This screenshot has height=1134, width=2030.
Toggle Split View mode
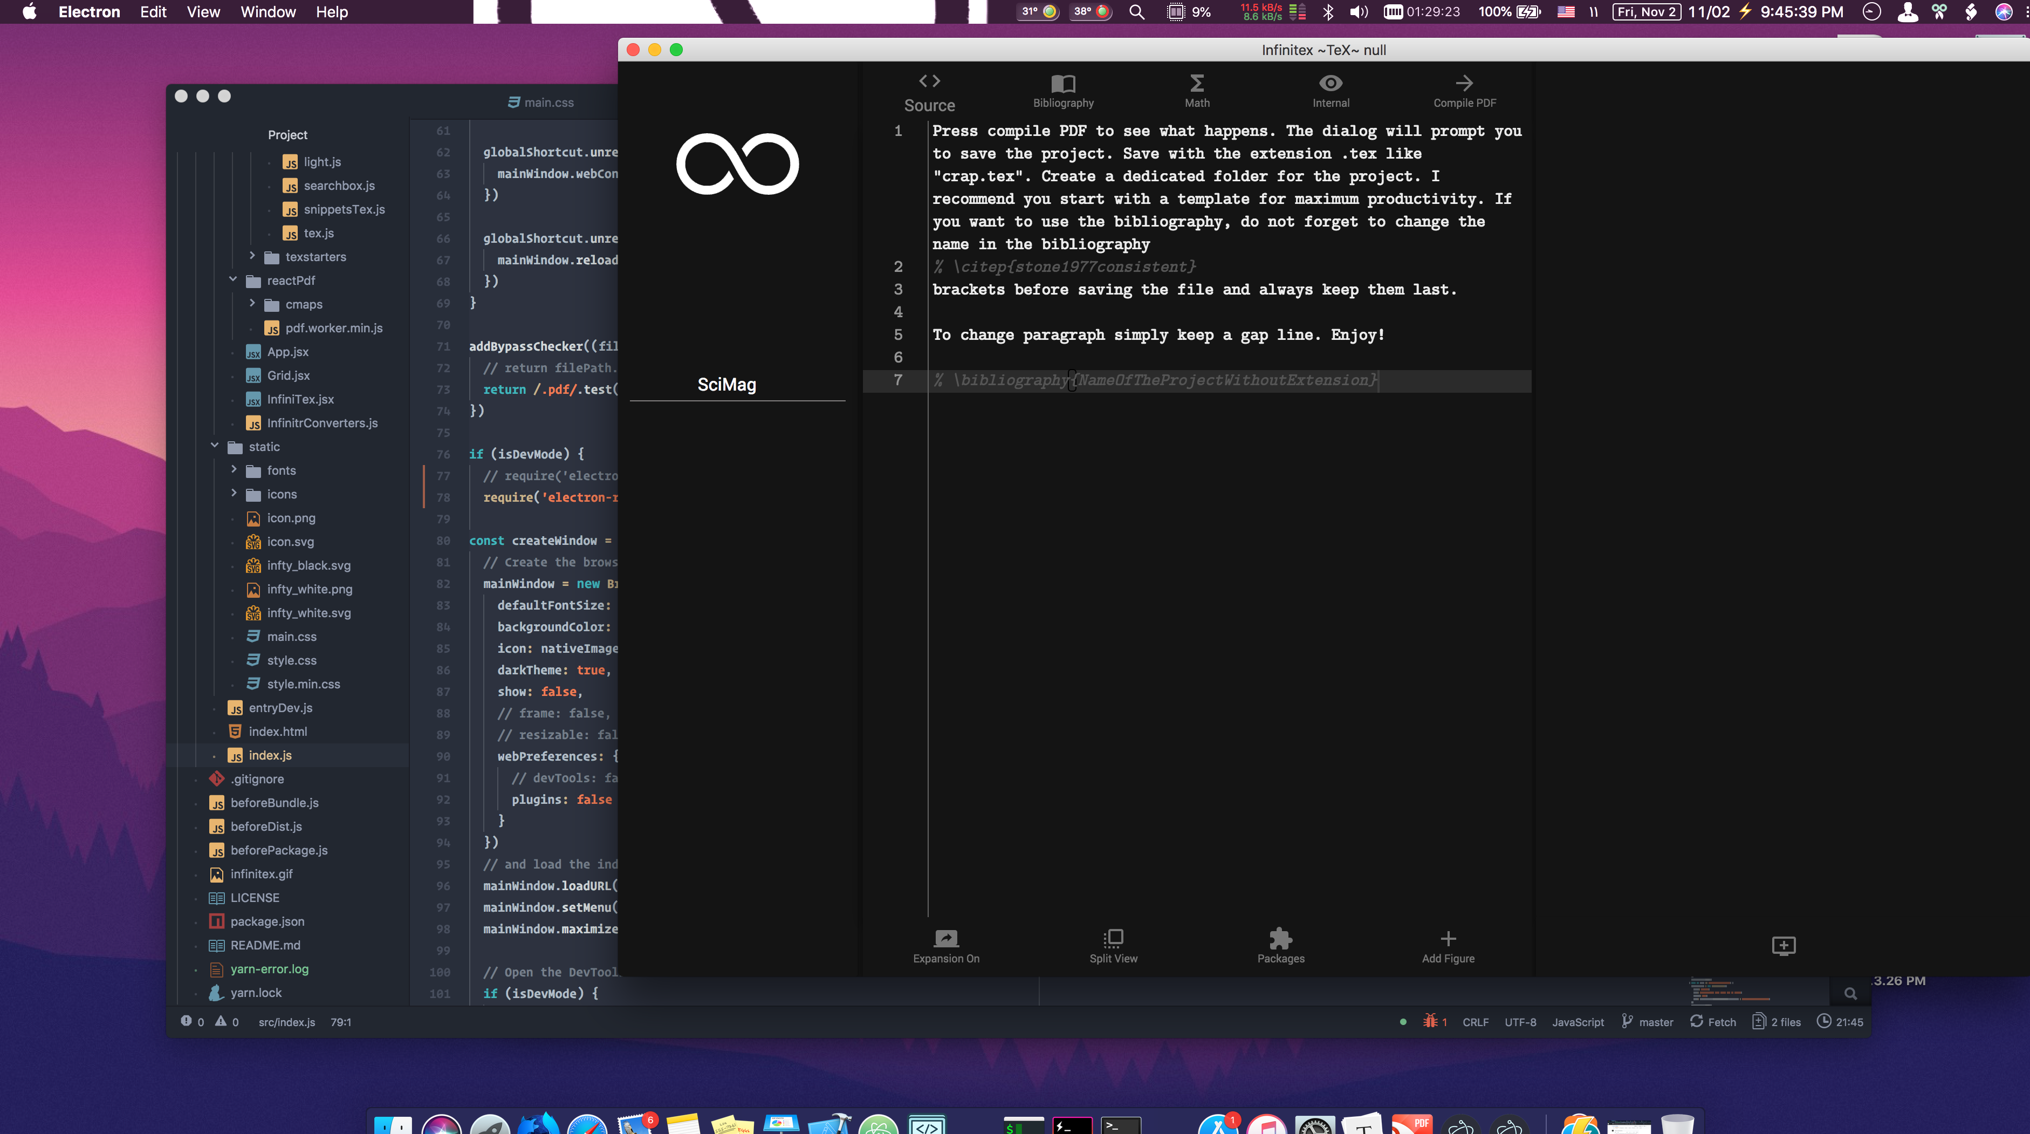[1113, 939]
